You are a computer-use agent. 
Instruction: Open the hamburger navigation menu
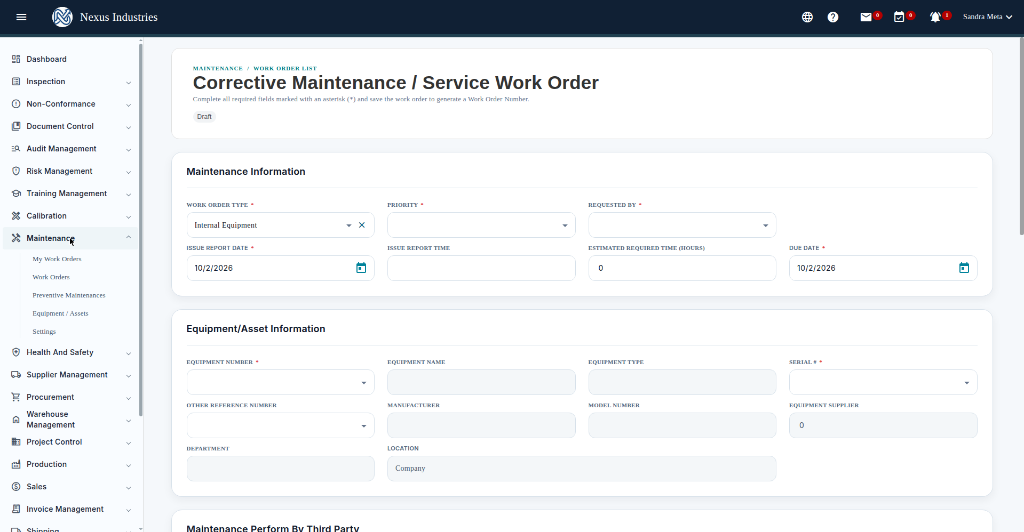click(x=21, y=17)
